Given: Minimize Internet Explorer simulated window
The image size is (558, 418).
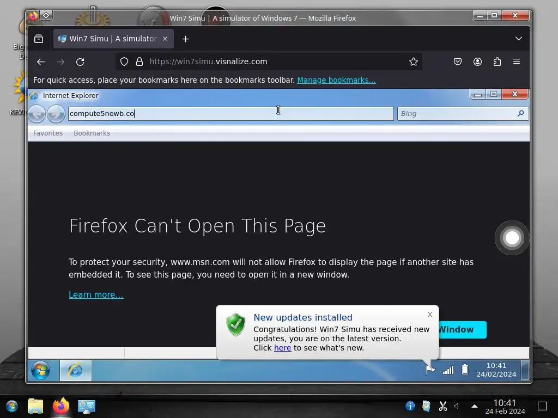Looking at the screenshot, I should [478, 94].
